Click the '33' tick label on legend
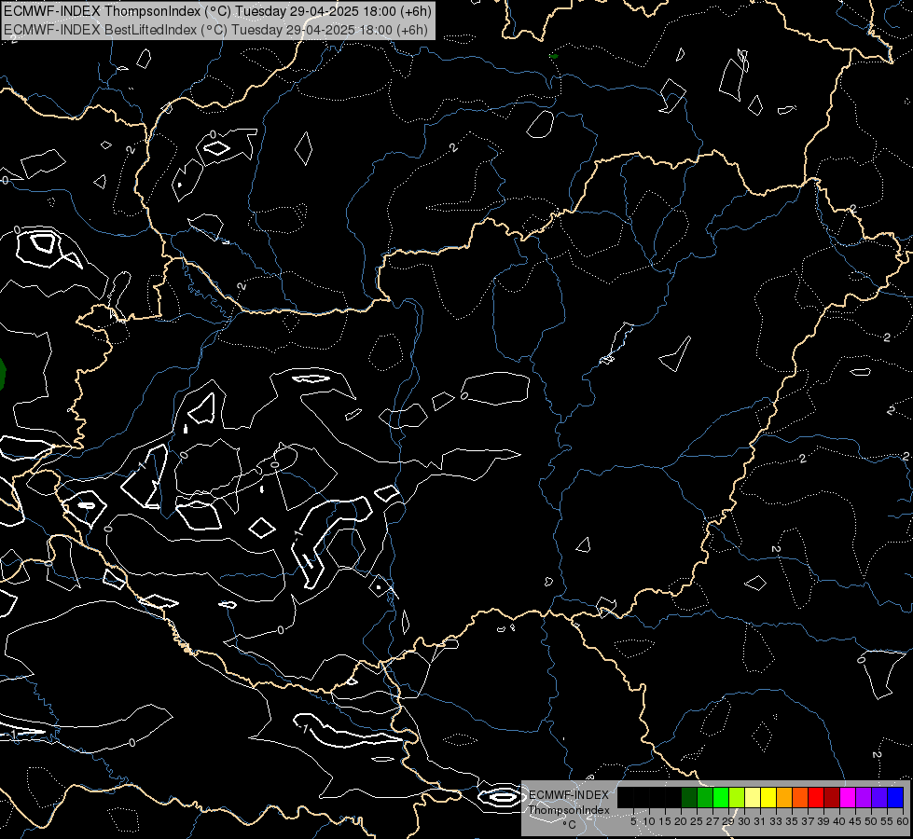Image resolution: width=913 pixels, height=839 pixels. pos(776,821)
